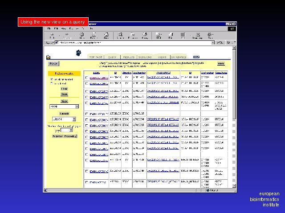Screen dimensions: 285x213
Task: Click the Home toolbar icon
Action: [x=106, y=34]
